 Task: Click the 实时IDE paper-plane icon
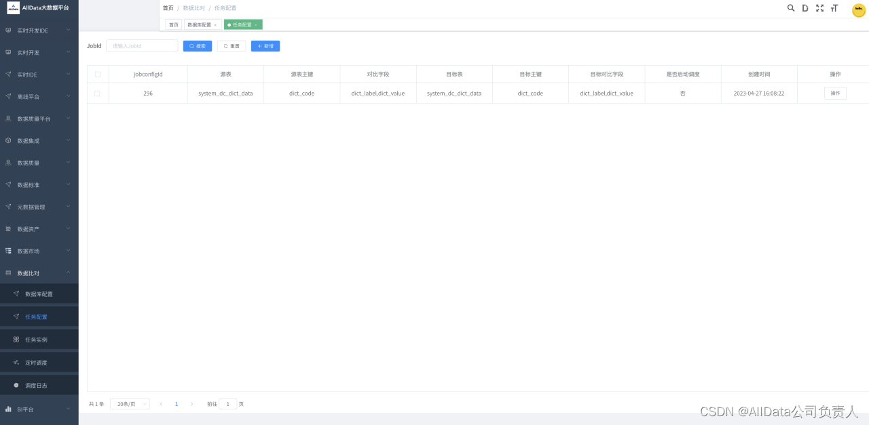8,75
